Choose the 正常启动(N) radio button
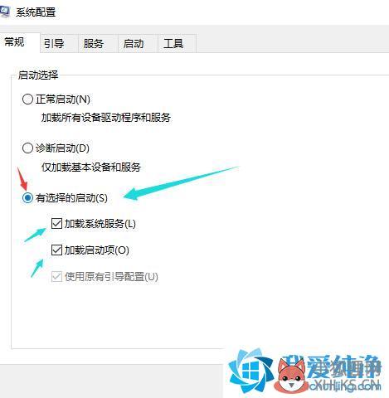This screenshot has height=398, width=389. click(27, 99)
